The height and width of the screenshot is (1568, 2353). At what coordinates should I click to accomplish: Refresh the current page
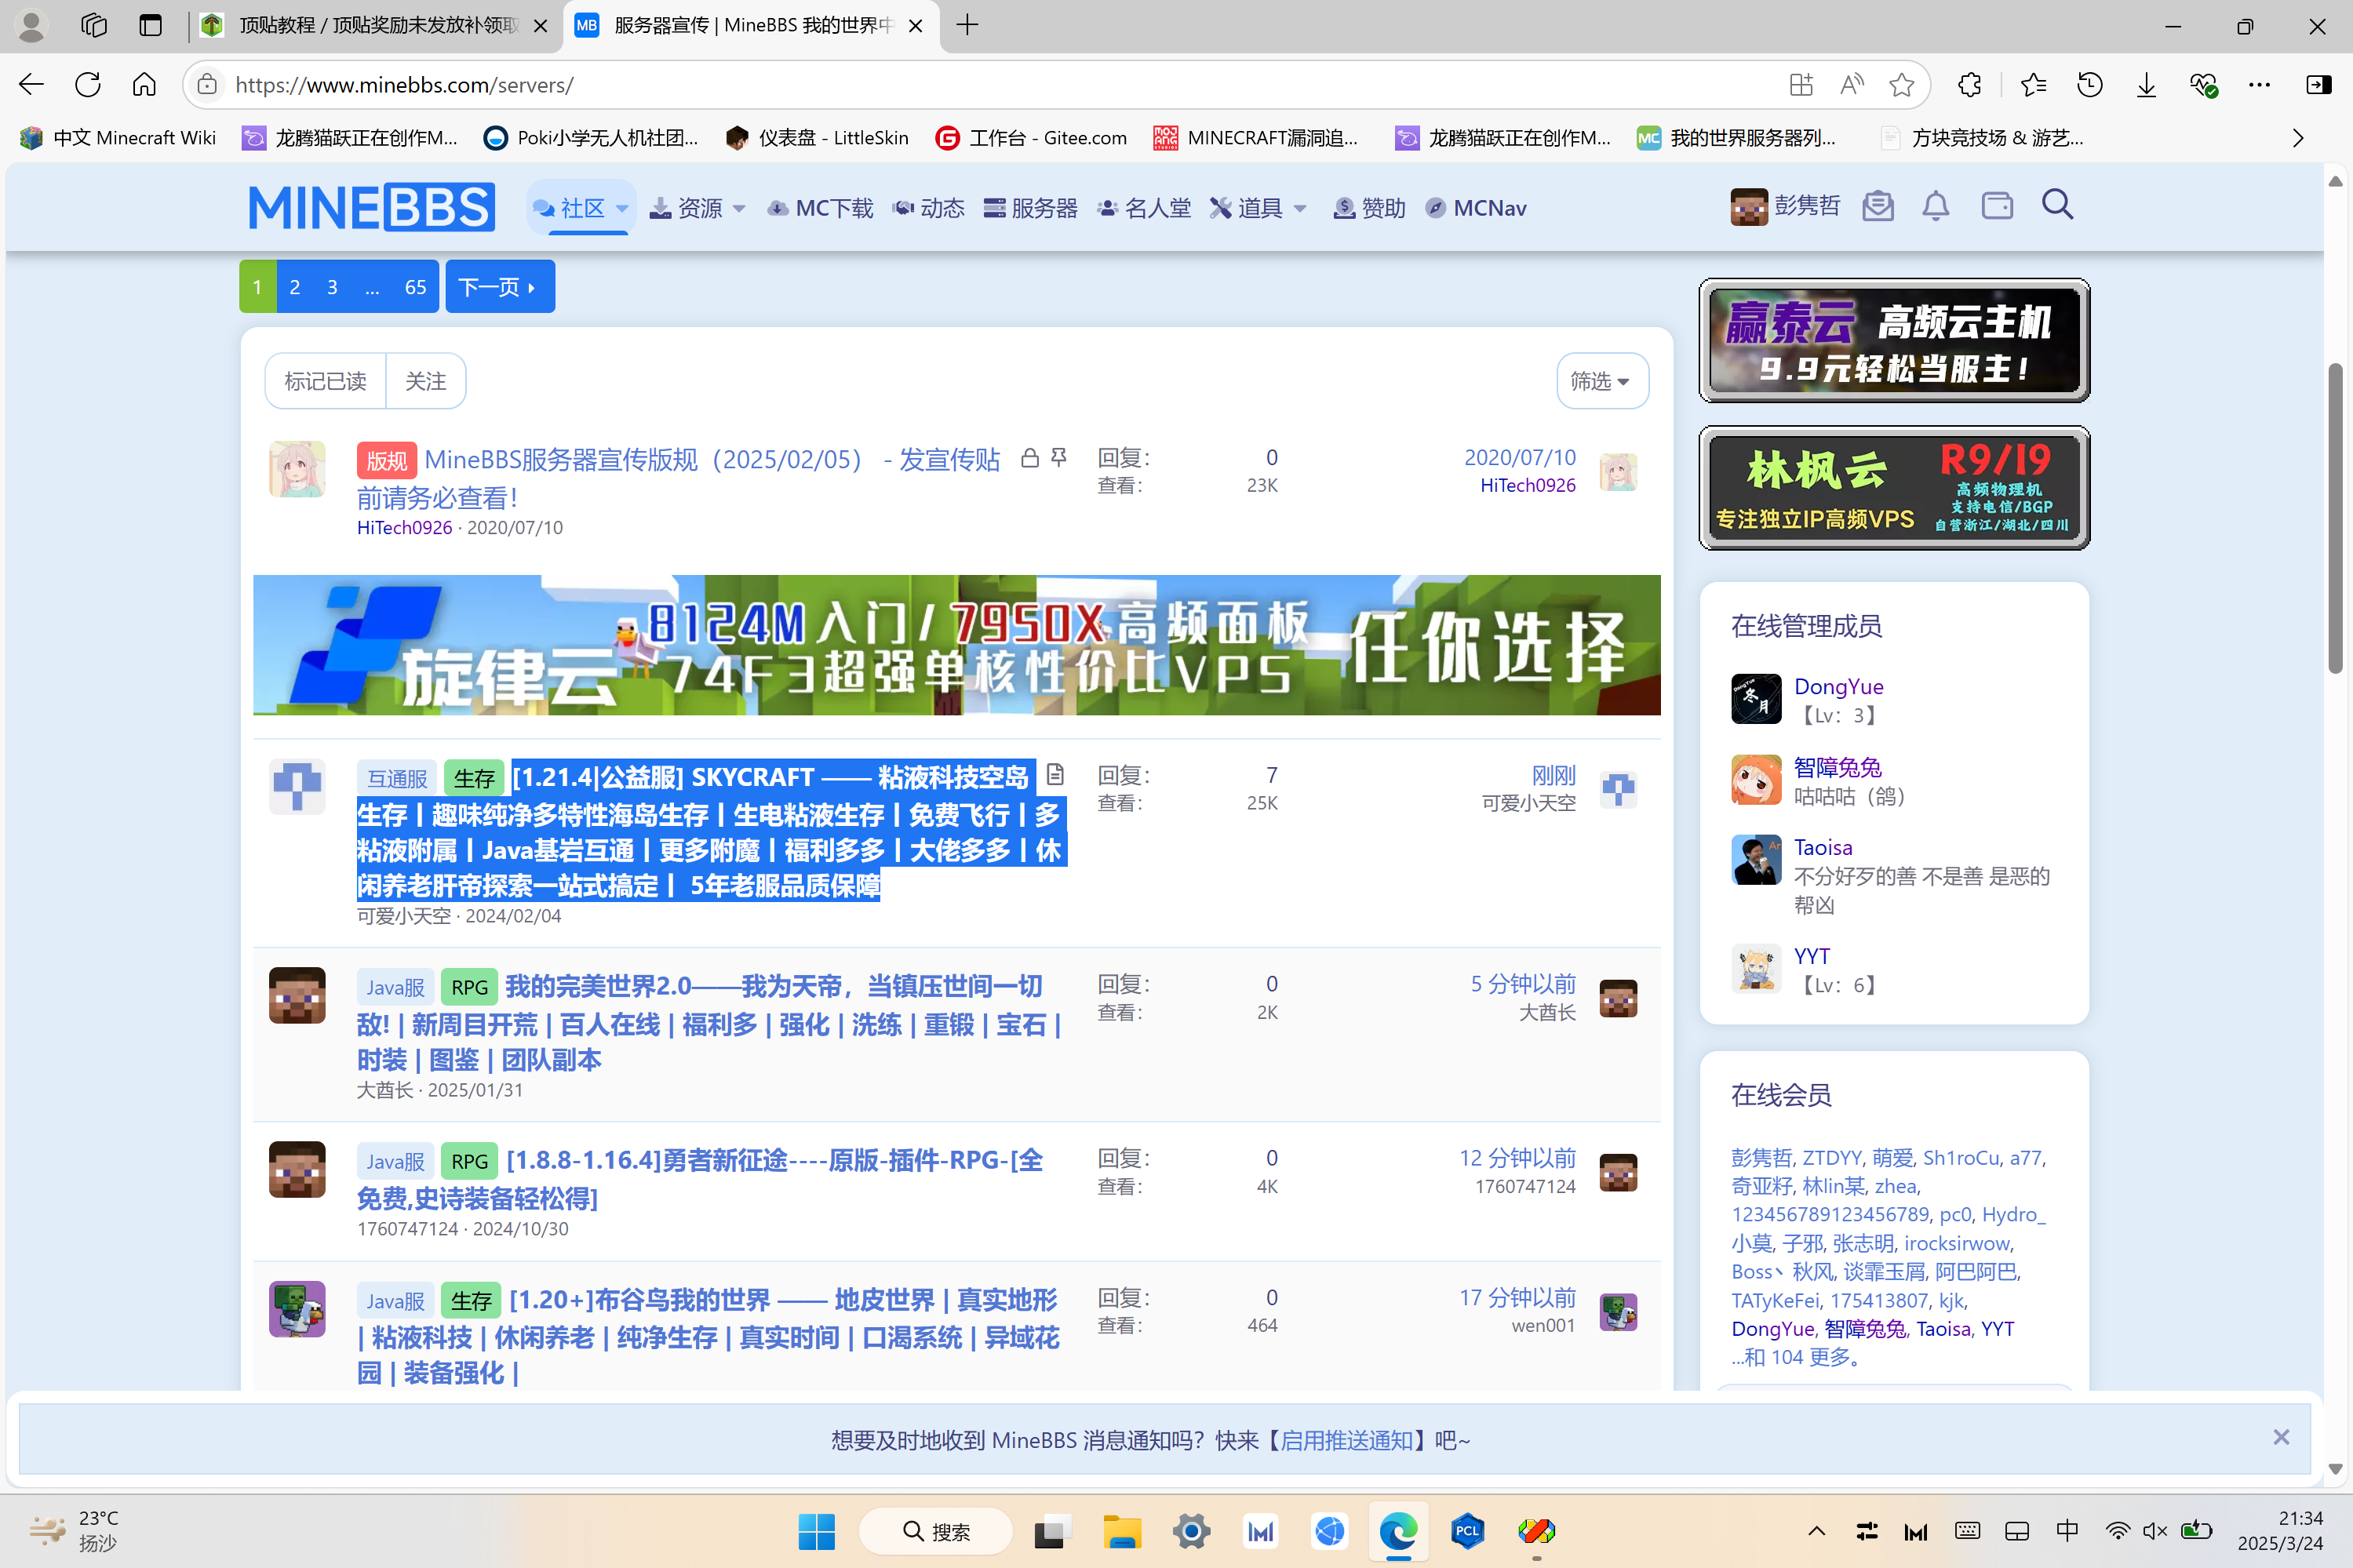[x=88, y=85]
